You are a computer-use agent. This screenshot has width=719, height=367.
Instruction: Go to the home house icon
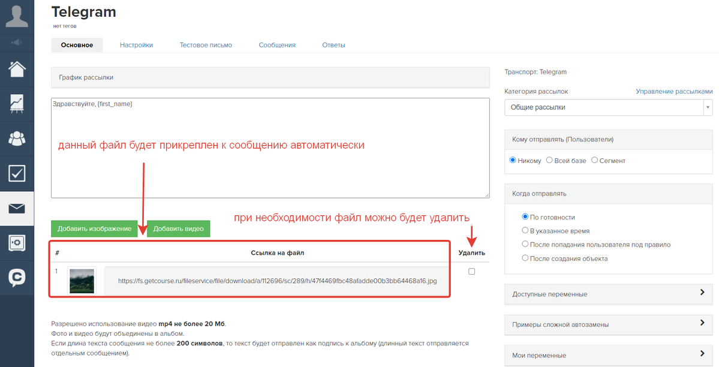click(x=17, y=70)
